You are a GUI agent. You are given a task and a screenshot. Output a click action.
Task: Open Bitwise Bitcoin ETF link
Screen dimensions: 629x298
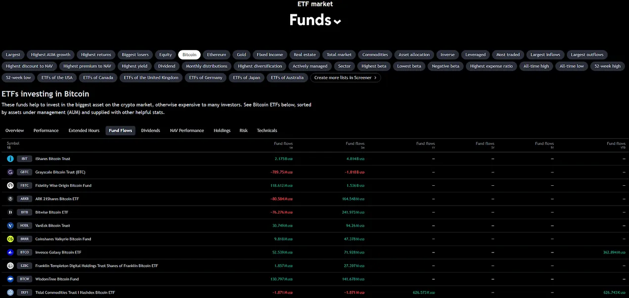point(52,212)
